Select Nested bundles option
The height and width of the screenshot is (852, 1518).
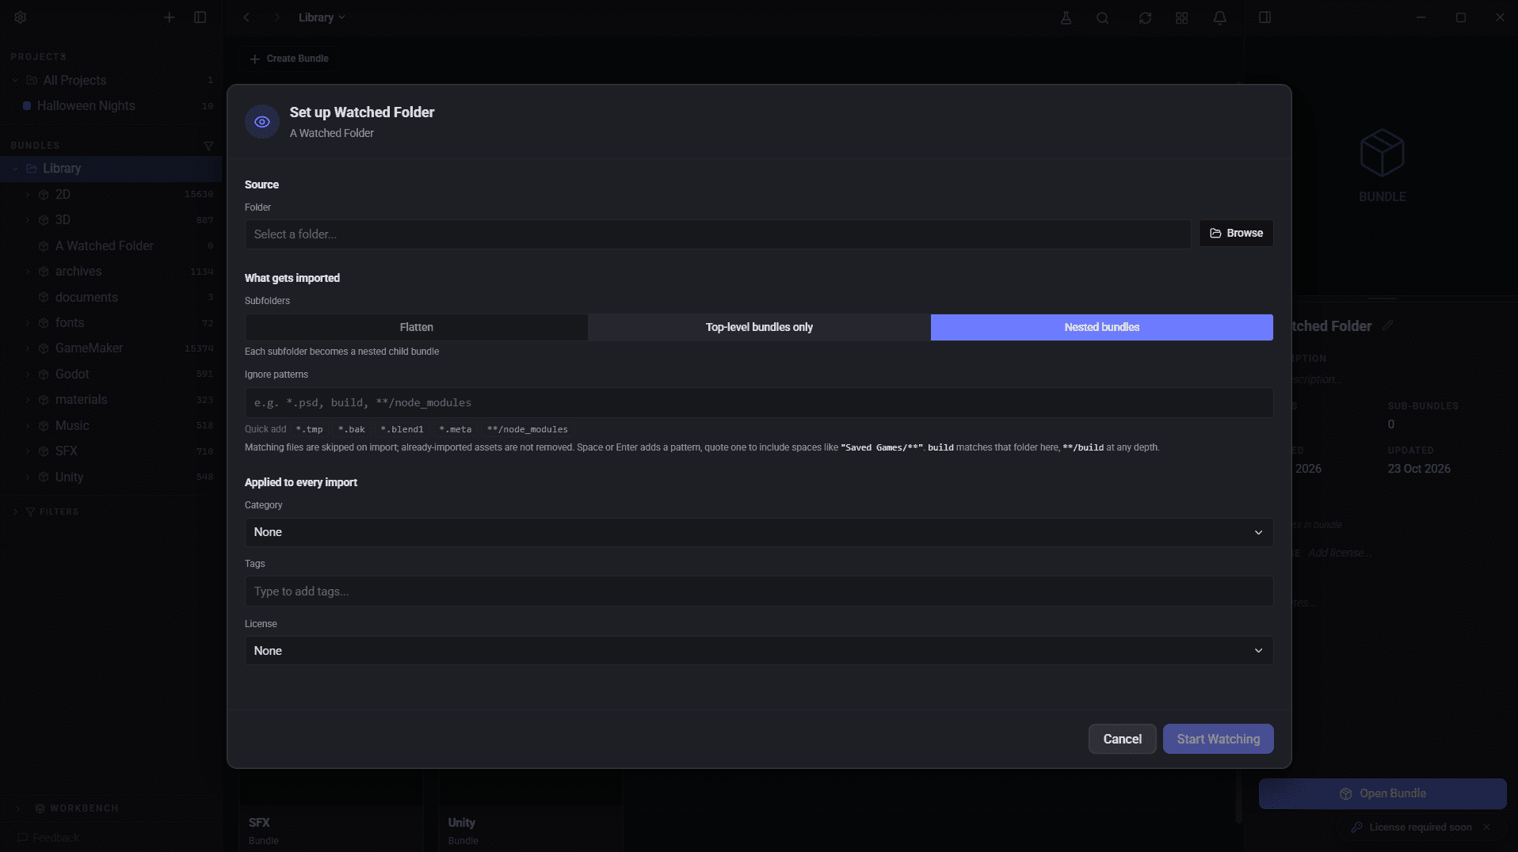(x=1101, y=327)
